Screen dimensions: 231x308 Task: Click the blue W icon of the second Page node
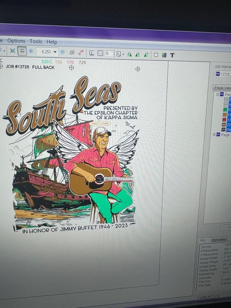[218, 135]
